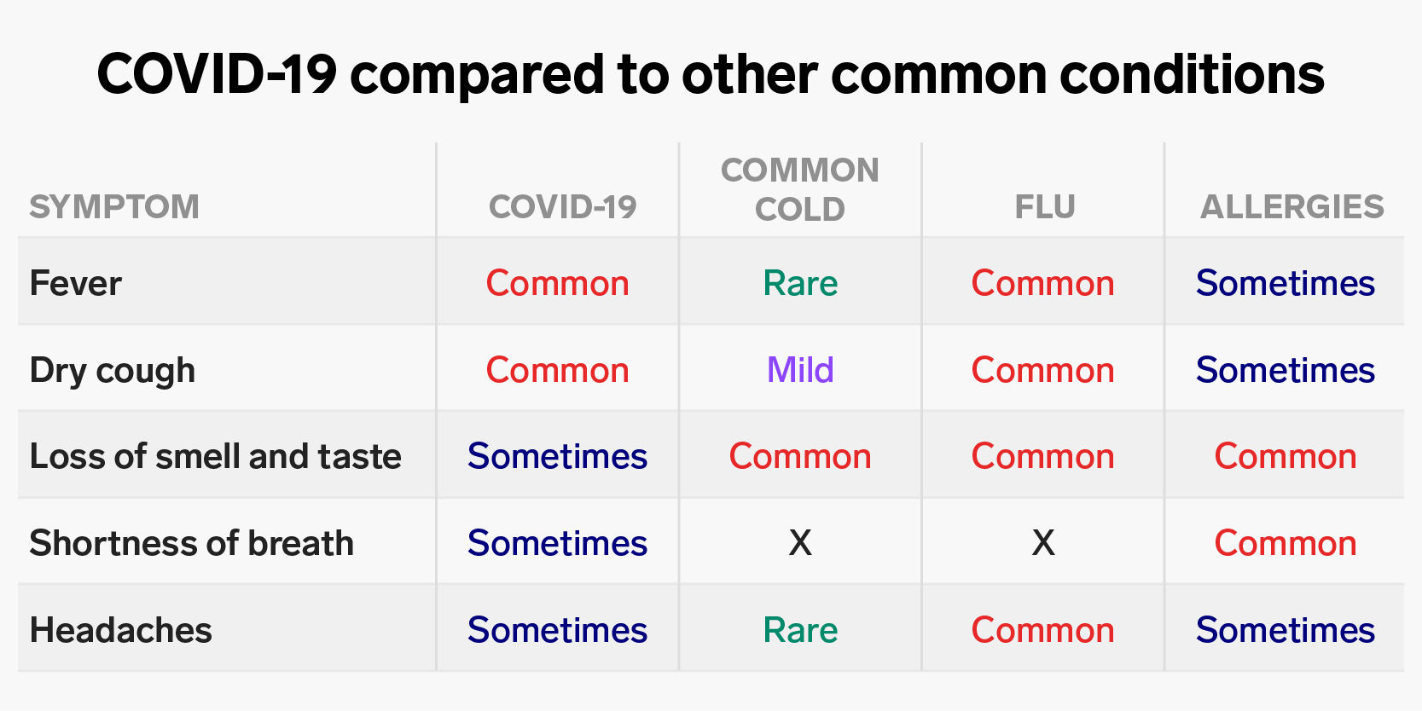The width and height of the screenshot is (1422, 711).
Task: Select the Headaches row label
Action: (121, 630)
